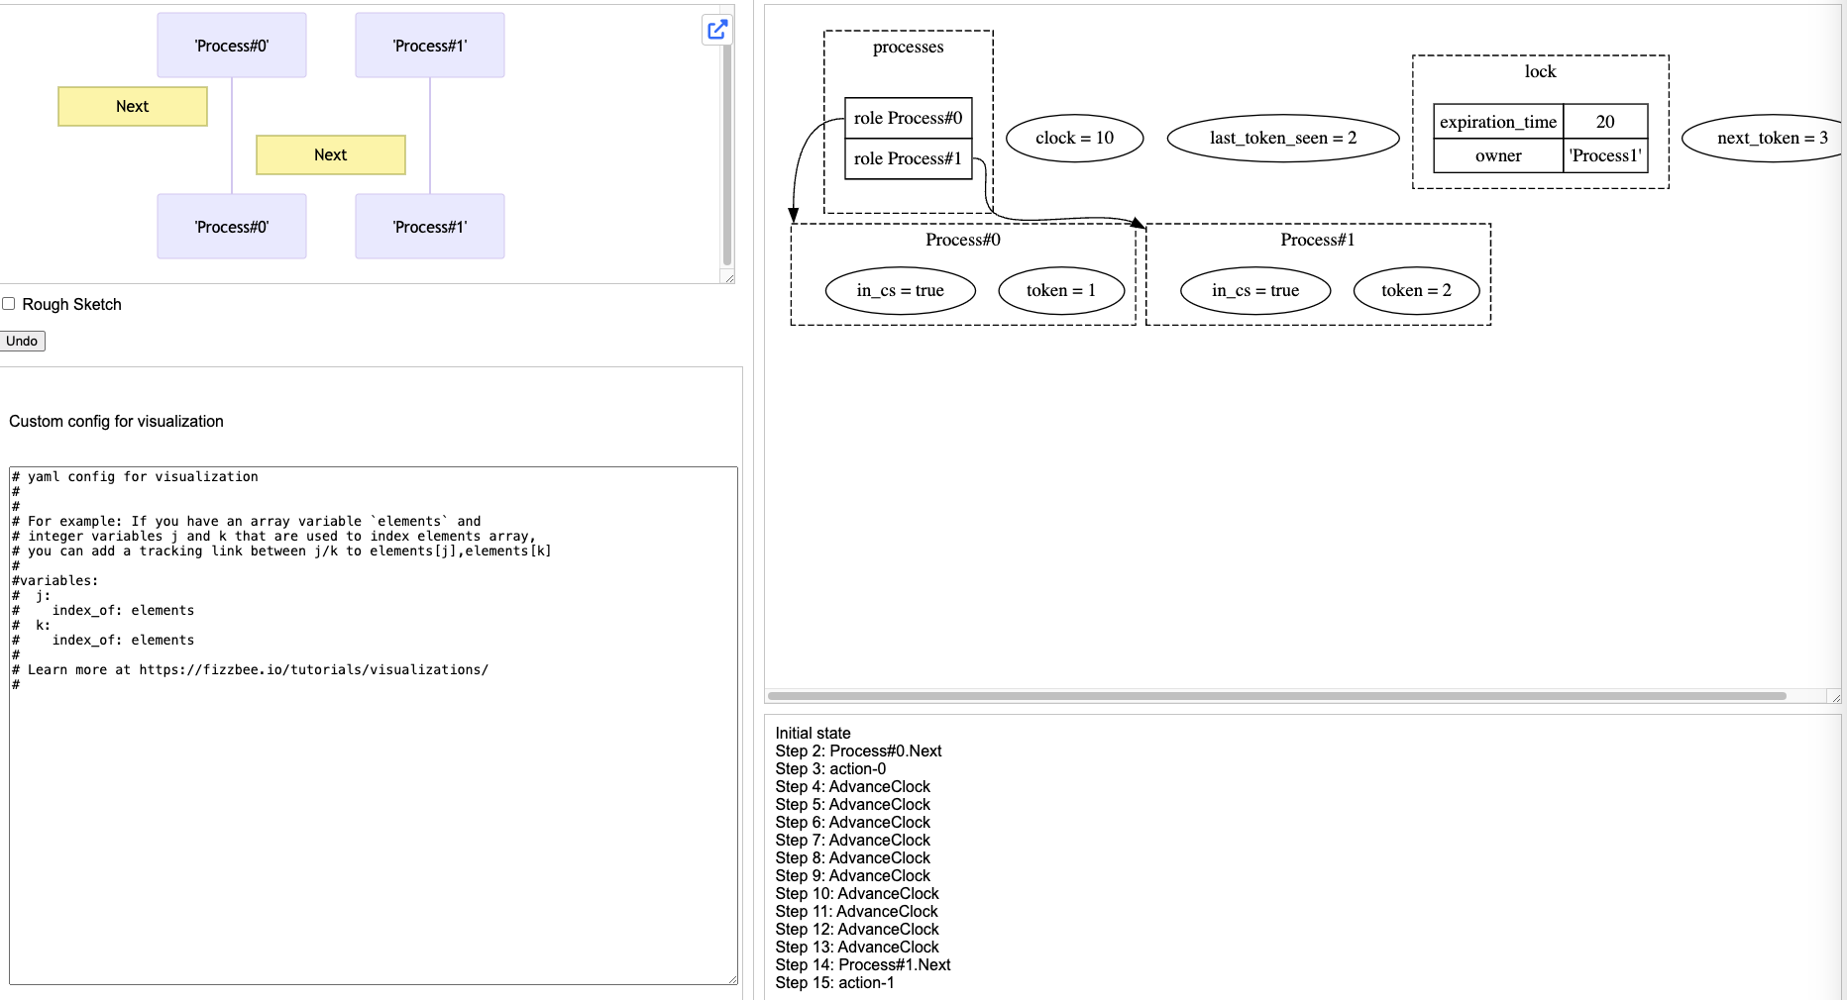Jump to Step 2: Process#0.Next
The image size is (1847, 1000).
858,751
